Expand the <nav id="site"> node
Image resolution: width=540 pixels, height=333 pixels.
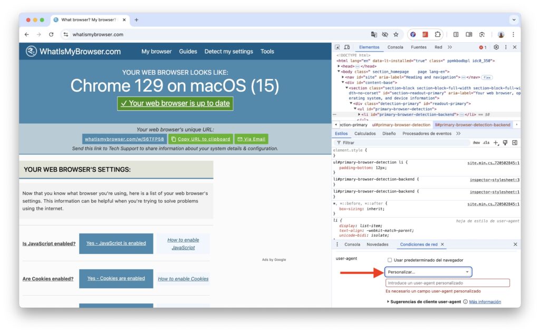coord(343,77)
